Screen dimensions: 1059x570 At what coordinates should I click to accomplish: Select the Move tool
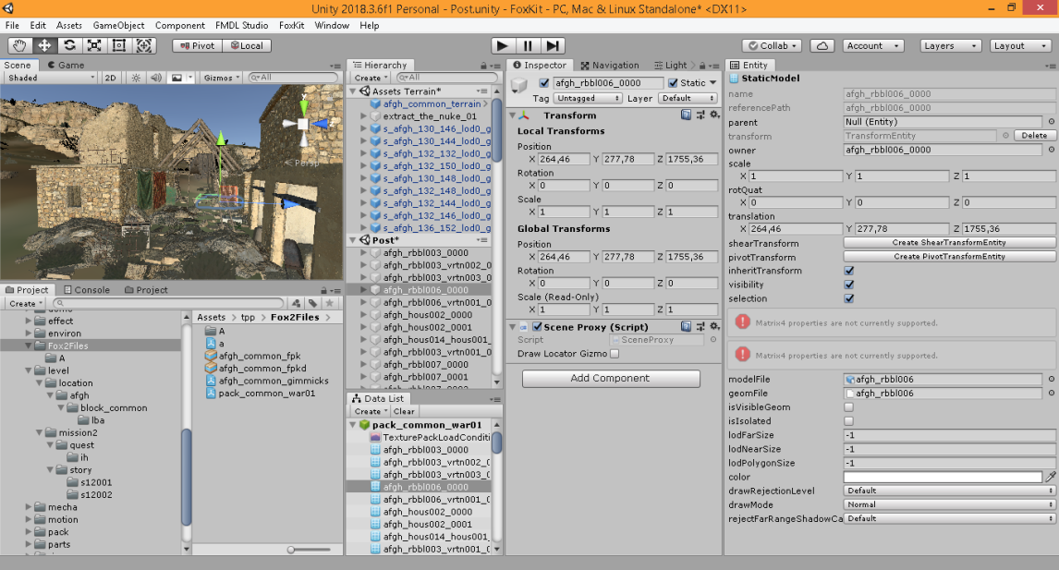tap(44, 45)
